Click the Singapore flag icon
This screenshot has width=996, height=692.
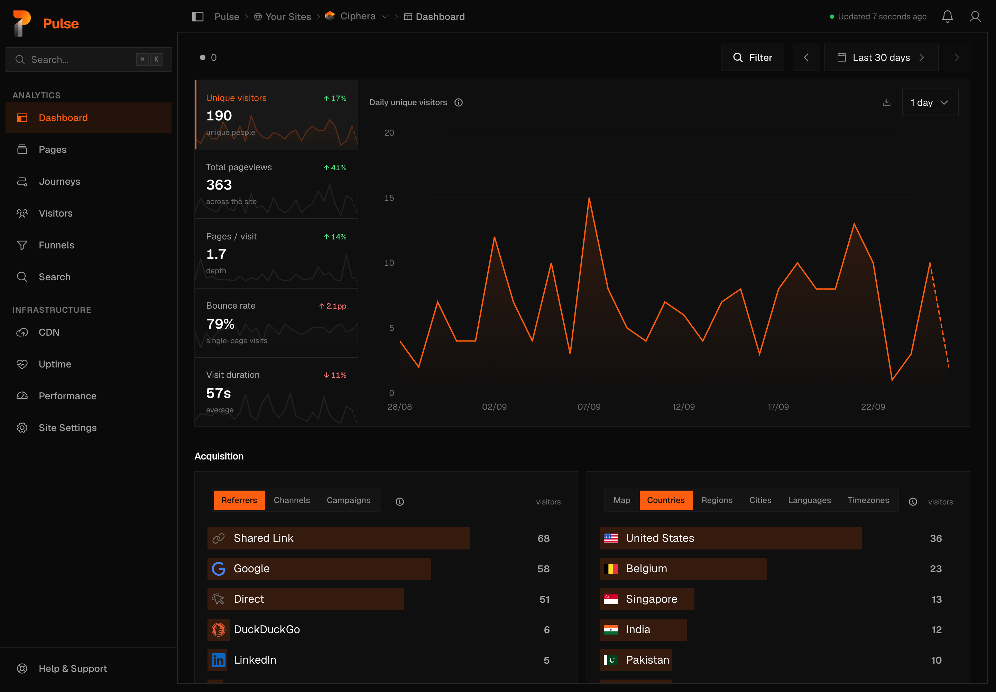pos(611,599)
